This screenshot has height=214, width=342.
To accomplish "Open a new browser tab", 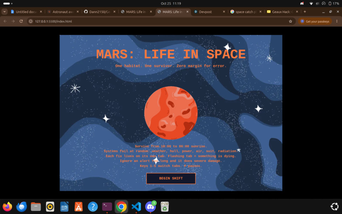I will pos(305,12).
